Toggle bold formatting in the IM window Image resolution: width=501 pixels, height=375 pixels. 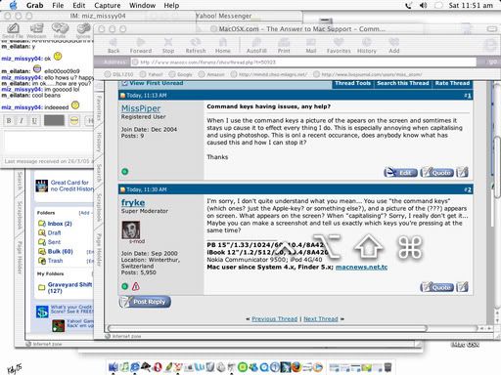point(9,121)
